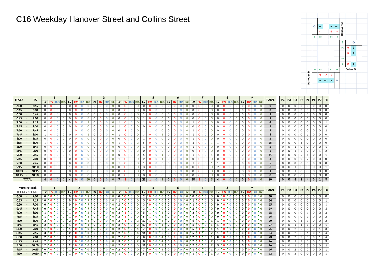Click the total '27' in the 7:45 - 8:45 row
The height and width of the screenshot is (269, 380).
(270, 225)
